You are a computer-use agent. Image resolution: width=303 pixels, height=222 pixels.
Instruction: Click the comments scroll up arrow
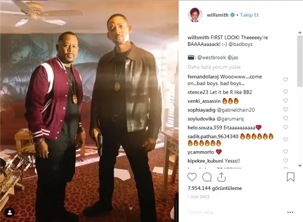299,33
